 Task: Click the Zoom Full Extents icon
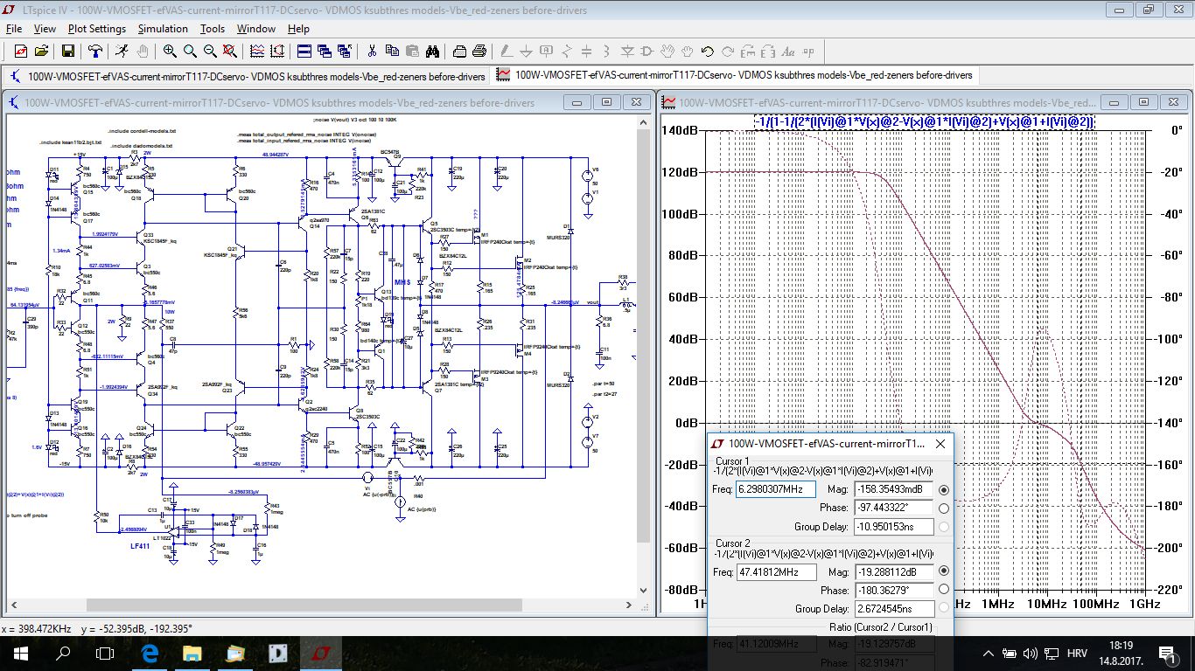230,51
